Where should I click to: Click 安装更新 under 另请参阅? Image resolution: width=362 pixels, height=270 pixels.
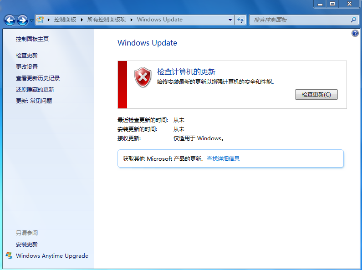(27, 245)
